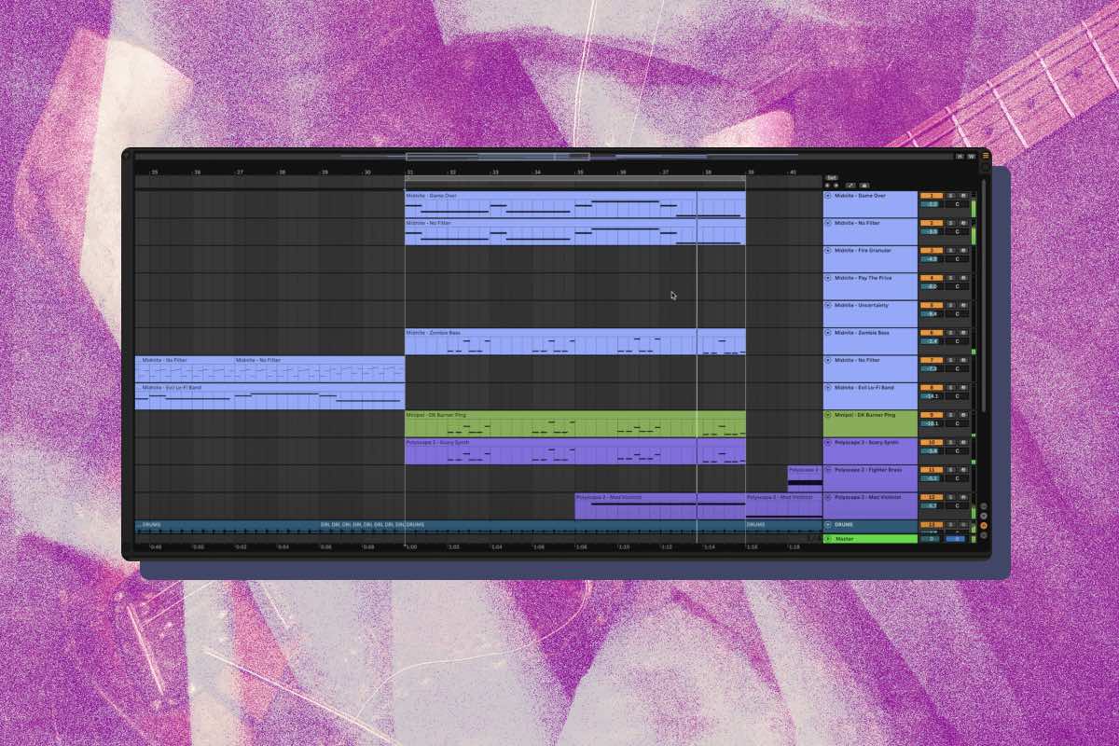Deactivate DRUMS using its orange track activator
This screenshot has height=746, width=1119.
pyautogui.click(x=932, y=524)
